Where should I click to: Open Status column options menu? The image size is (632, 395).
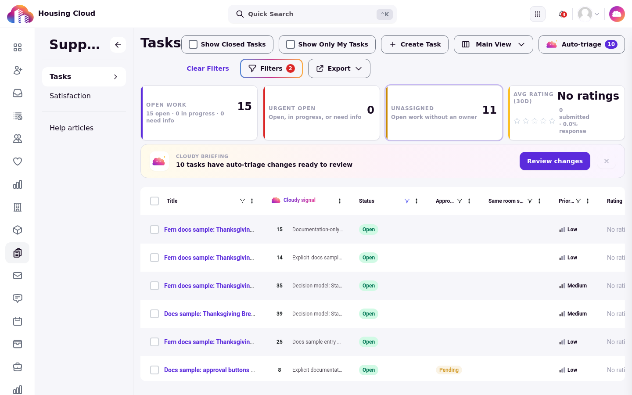tap(417, 201)
